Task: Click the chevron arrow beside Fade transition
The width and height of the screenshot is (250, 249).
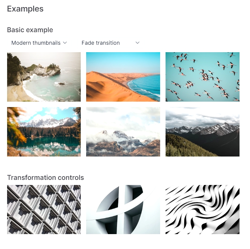Action: point(137,43)
